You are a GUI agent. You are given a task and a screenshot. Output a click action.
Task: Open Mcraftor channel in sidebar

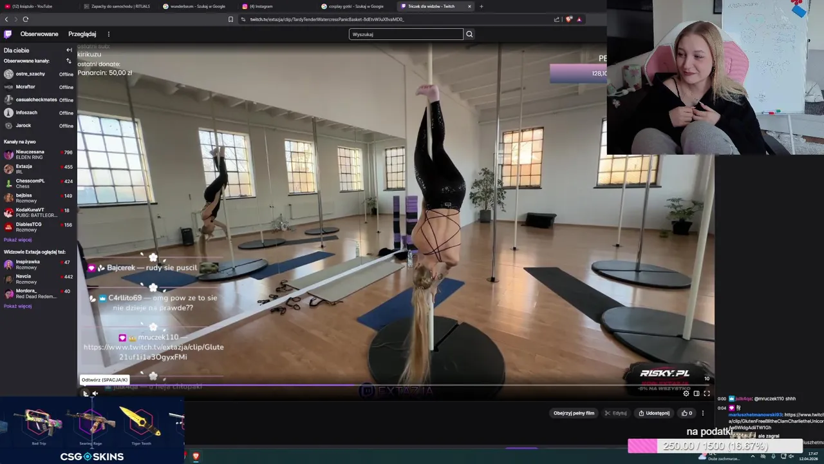39,87
